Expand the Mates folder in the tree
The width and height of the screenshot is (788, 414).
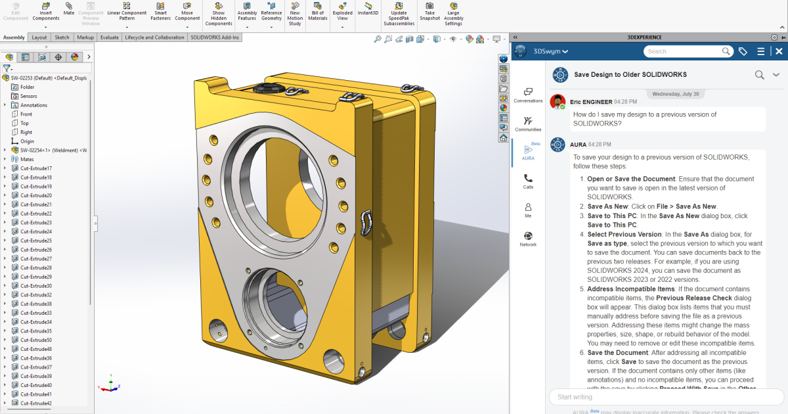[5, 158]
